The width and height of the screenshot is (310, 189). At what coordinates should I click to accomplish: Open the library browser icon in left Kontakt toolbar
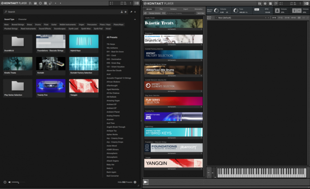30,3
